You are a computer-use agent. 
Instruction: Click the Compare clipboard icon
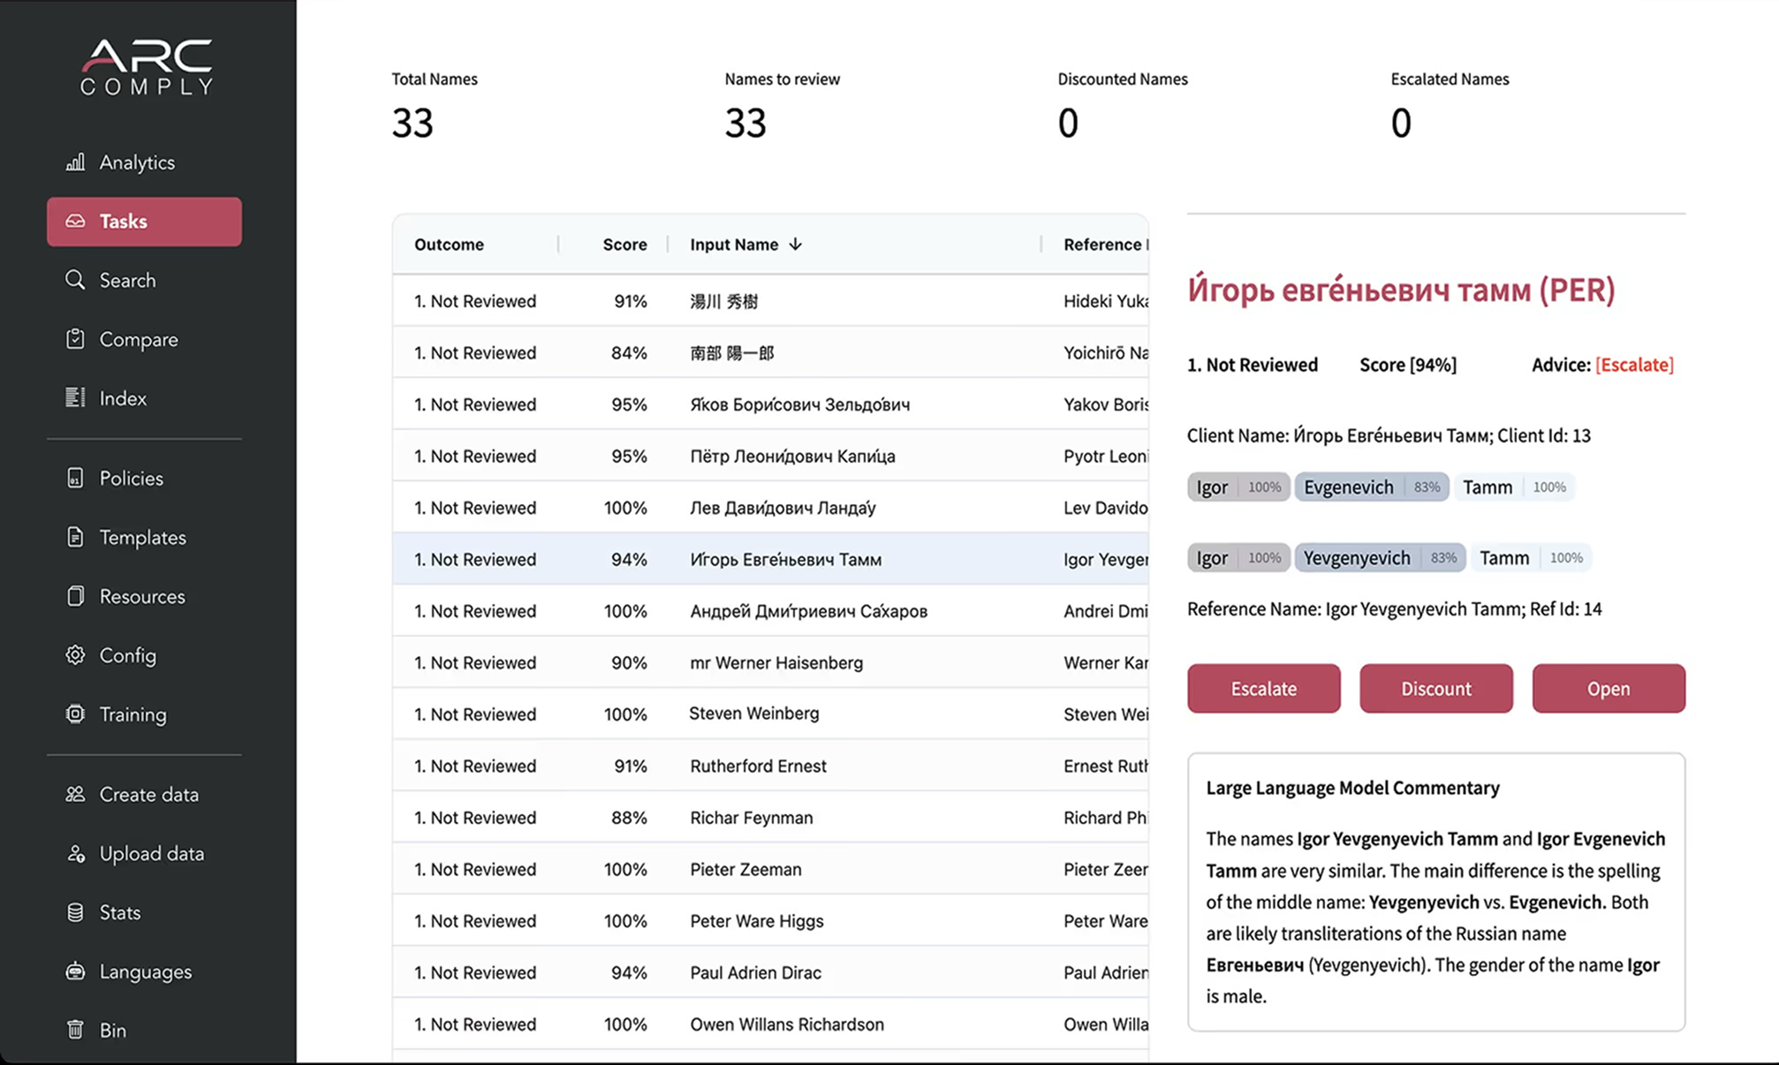75,339
